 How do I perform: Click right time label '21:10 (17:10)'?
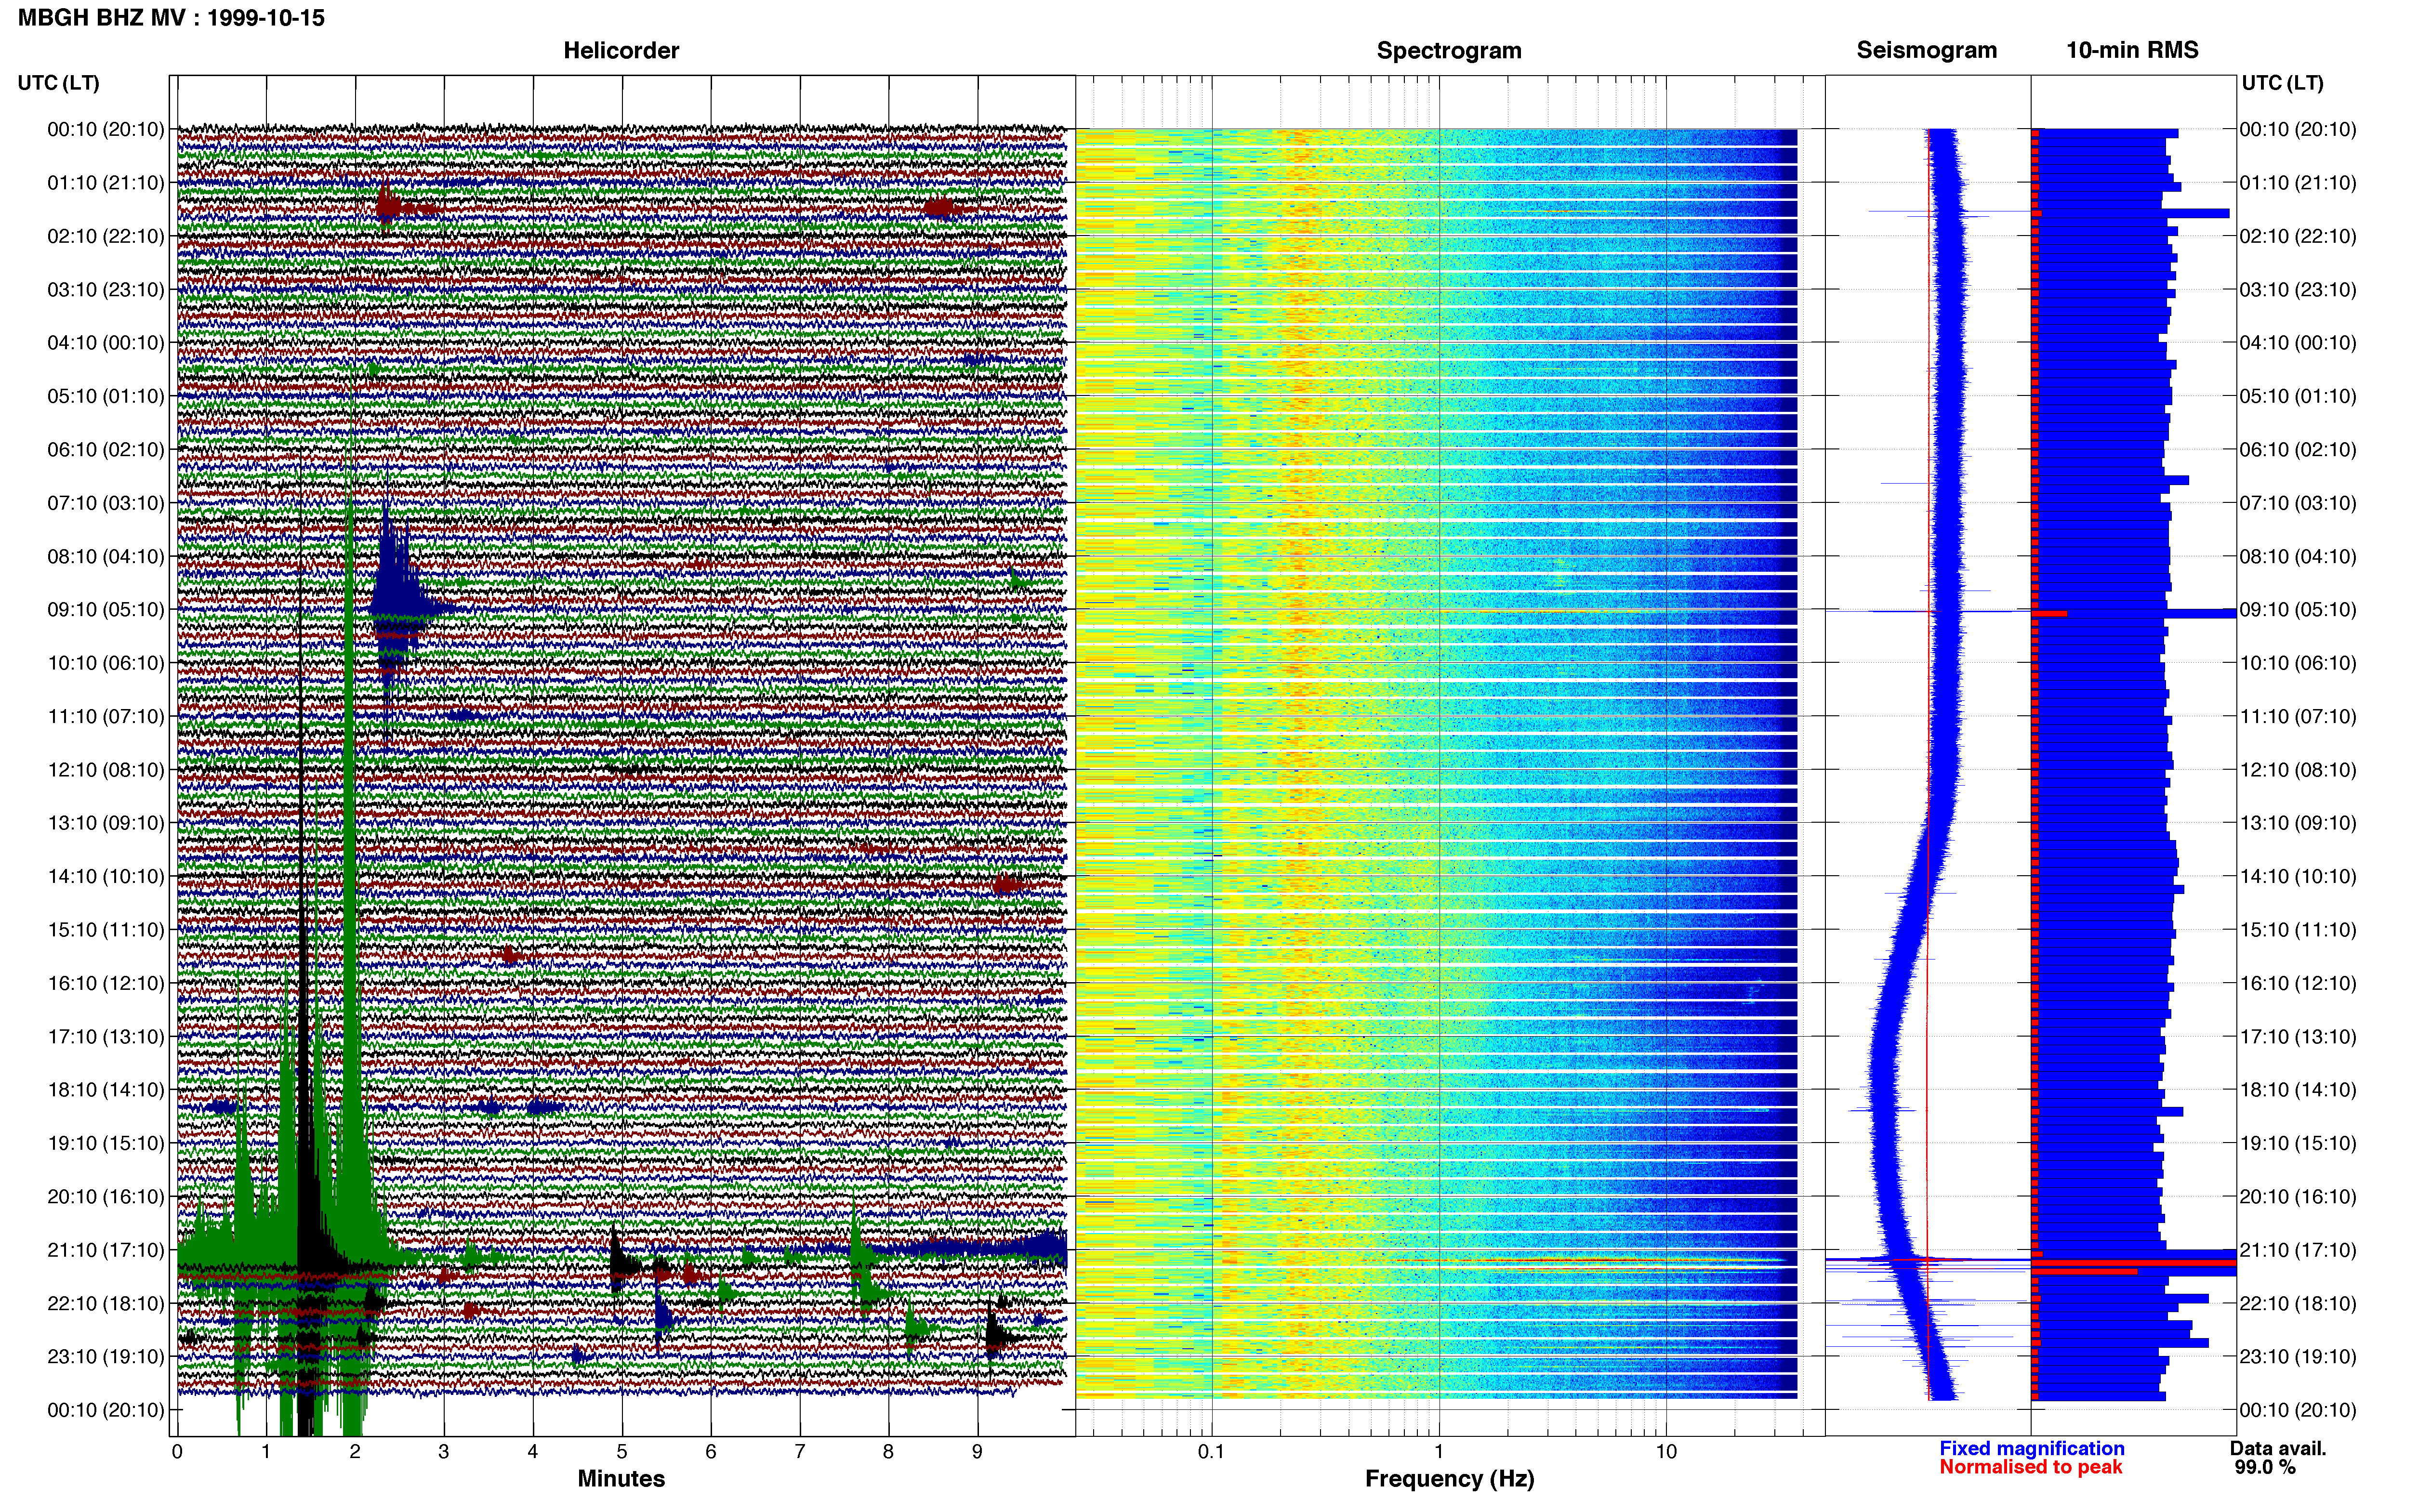coord(2298,1249)
